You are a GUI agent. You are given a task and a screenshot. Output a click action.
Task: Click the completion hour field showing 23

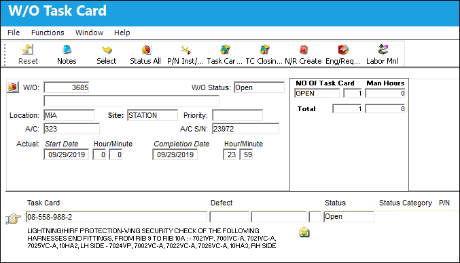coord(230,155)
